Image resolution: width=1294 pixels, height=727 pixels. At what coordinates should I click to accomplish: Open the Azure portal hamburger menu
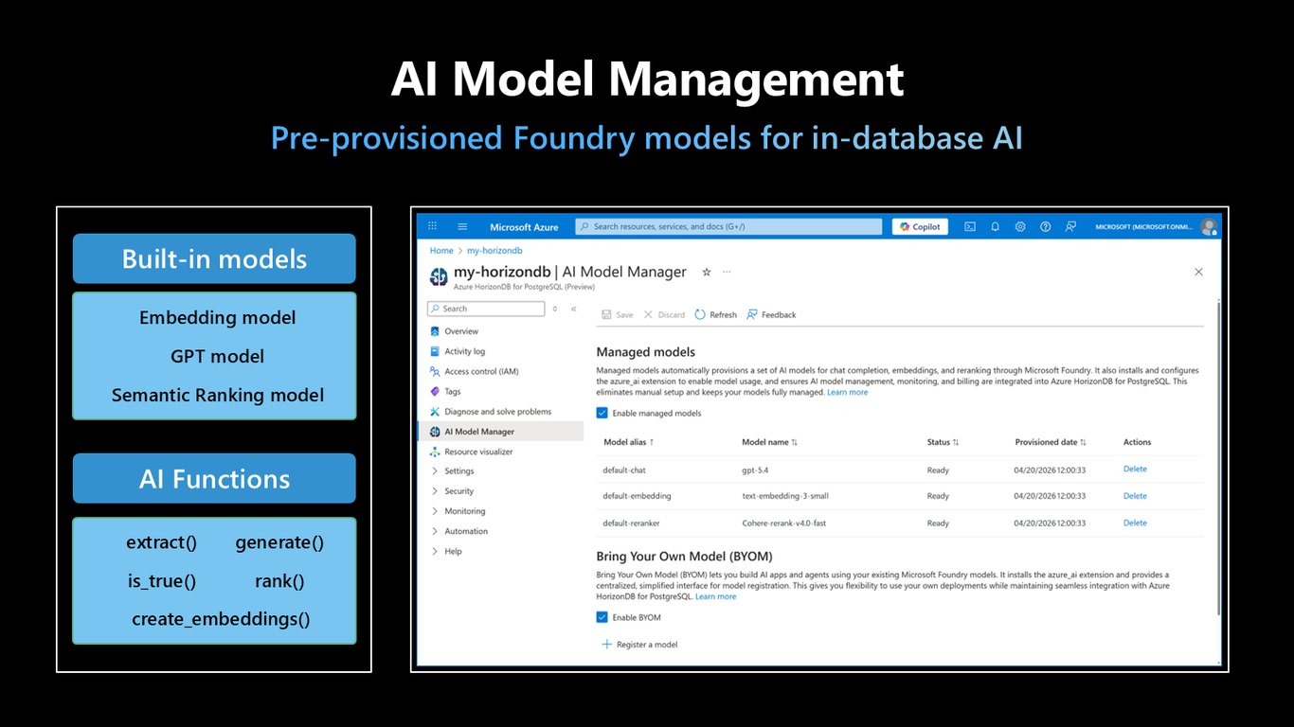(462, 226)
